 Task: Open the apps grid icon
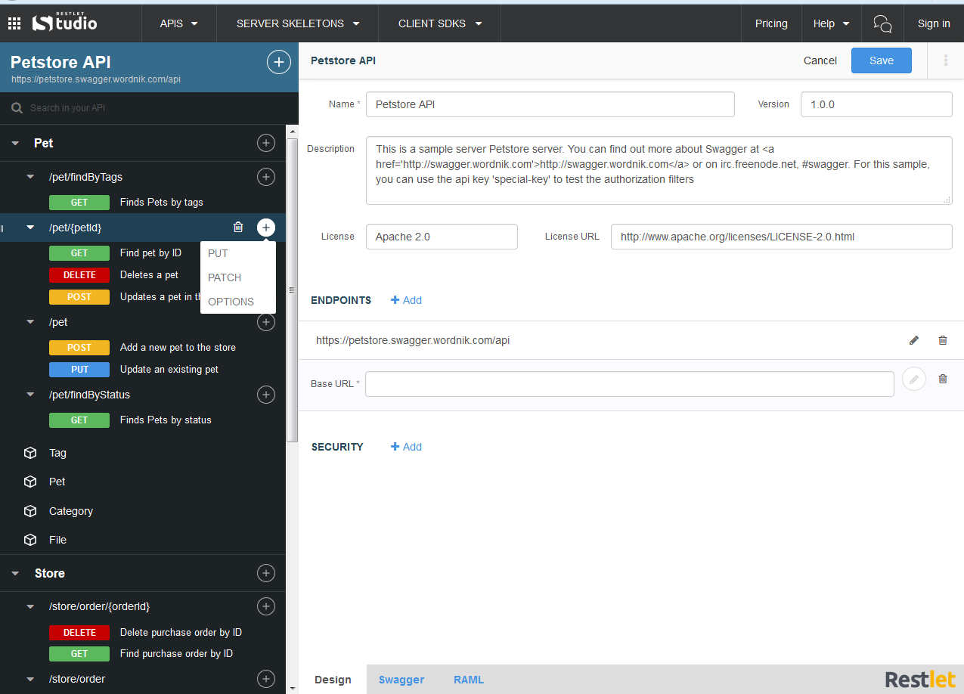(x=14, y=23)
